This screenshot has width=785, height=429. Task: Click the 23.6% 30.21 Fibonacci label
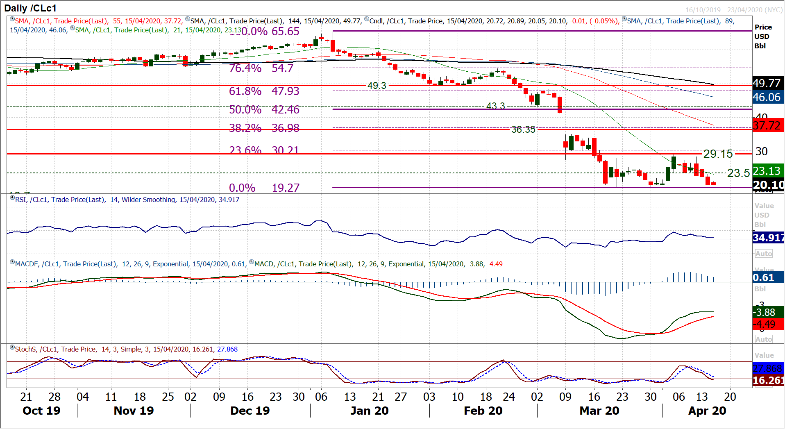pyautogui.click(x=264, y=150)
